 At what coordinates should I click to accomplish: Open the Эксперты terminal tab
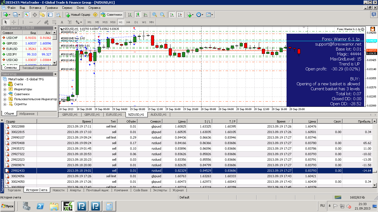click(160, 190)
